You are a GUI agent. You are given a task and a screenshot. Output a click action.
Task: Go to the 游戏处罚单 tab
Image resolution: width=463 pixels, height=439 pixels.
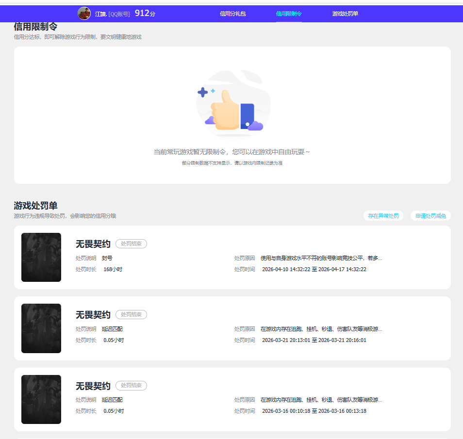[x=345, y=14]
